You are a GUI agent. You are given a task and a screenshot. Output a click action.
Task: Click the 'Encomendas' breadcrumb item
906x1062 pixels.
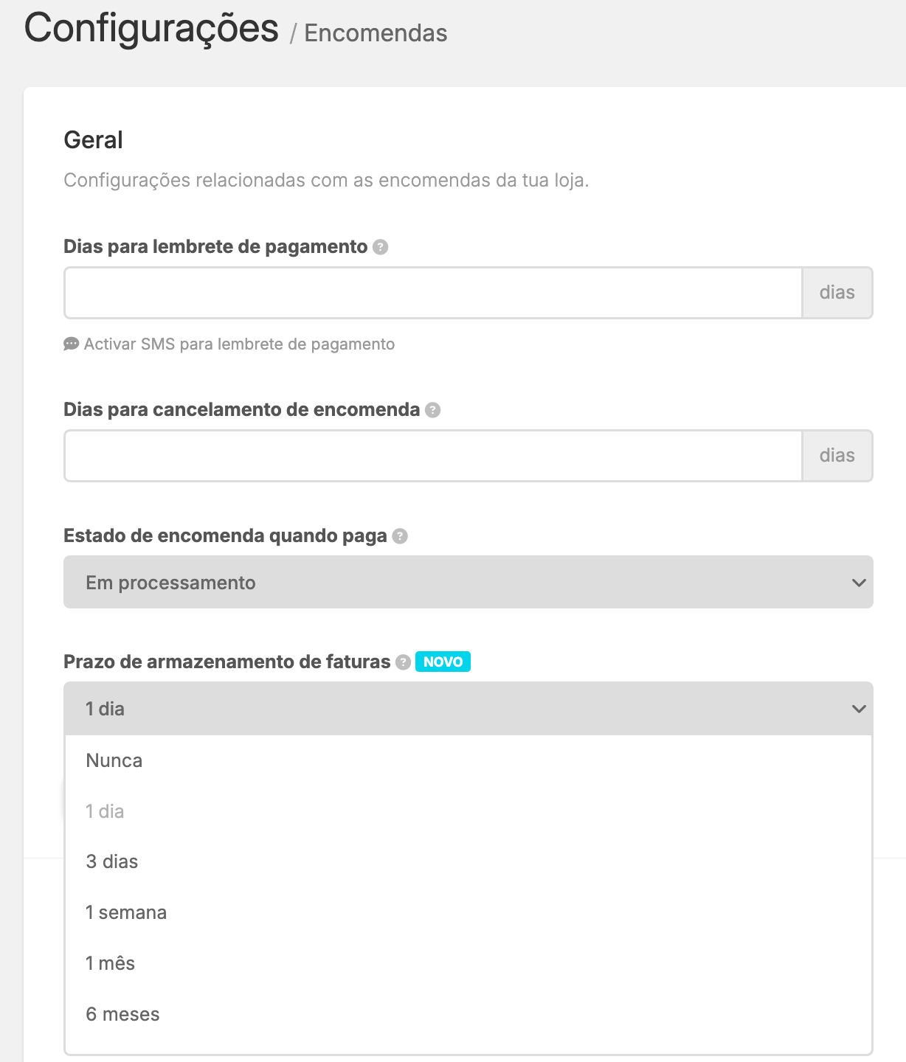376,33
